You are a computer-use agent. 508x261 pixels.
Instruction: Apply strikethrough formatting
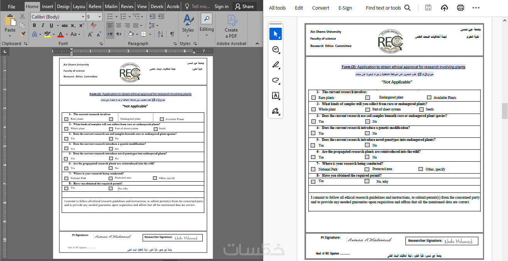click(65, 25)
